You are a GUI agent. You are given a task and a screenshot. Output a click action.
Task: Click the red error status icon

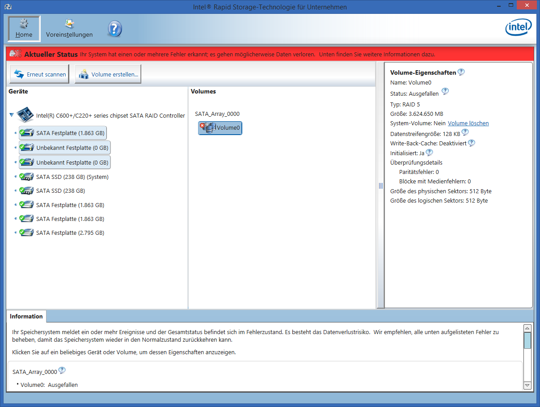tap(16, 54)
